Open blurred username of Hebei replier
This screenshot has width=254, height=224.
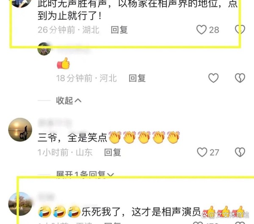click(73, 49)
